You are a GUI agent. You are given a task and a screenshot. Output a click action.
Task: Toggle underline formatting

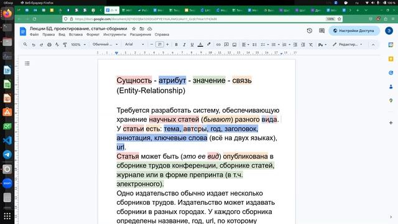pos(192,44)
